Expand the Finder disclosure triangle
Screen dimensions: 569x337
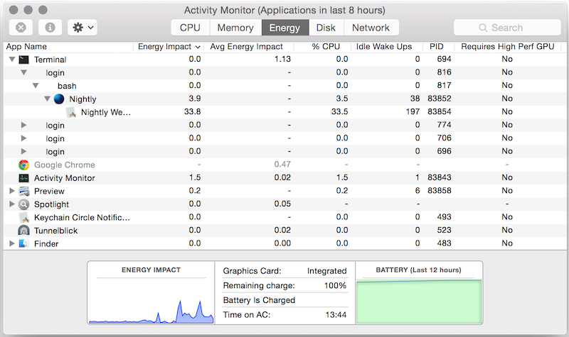click(11, 243)
